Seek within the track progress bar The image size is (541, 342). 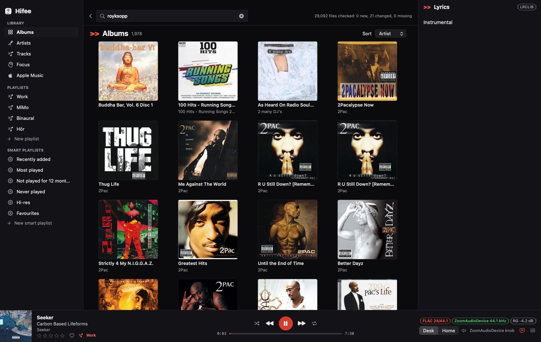click(285, 334)
